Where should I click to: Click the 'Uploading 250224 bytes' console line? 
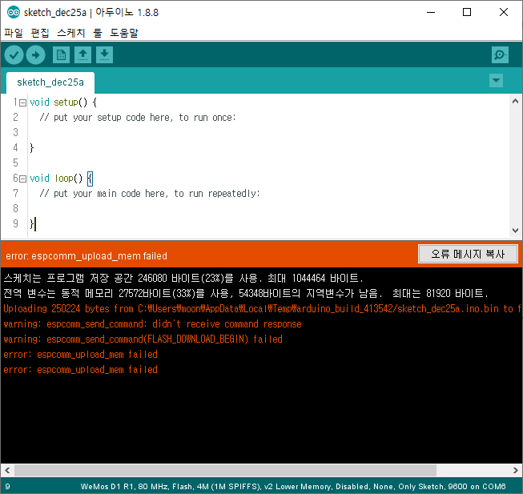(x=261, y=309)
